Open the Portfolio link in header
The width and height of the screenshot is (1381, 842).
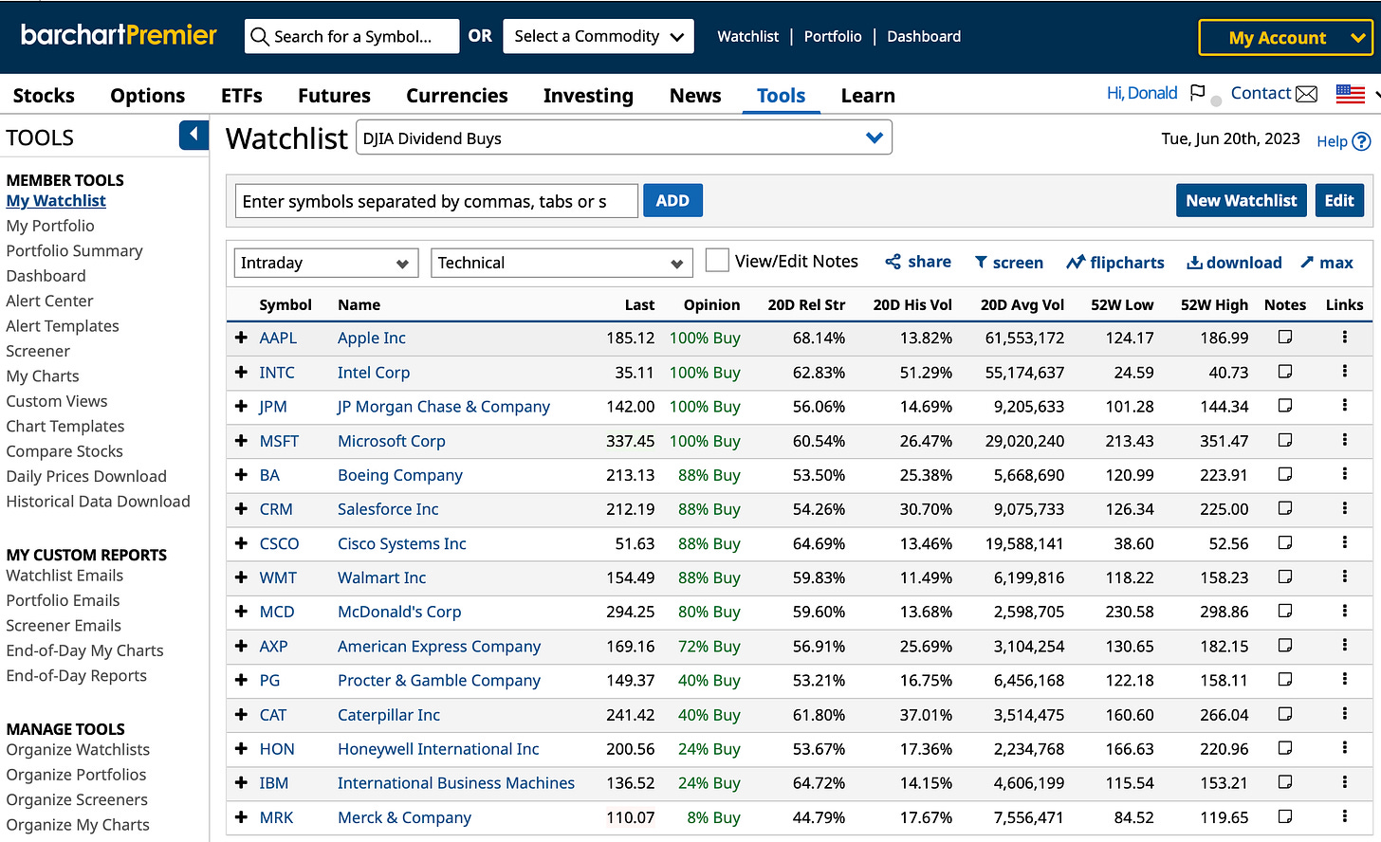pyautogui.click(x=833, y=36)
